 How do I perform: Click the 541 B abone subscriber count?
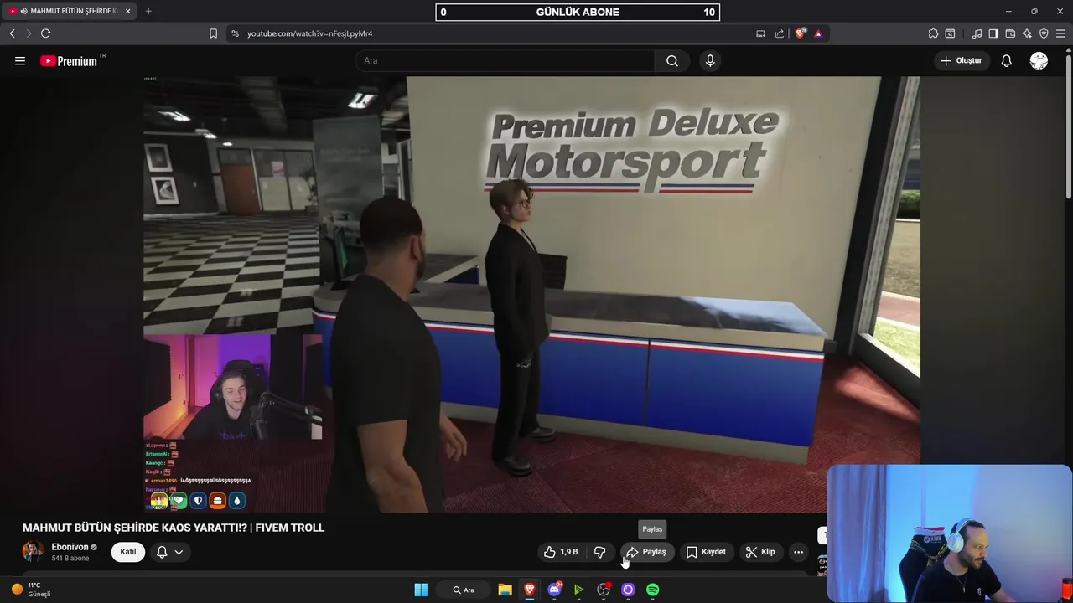pos(70,559)
